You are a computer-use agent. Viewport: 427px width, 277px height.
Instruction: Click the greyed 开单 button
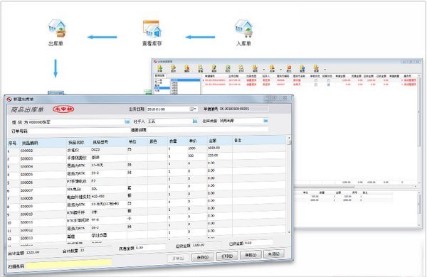[178, 258]
